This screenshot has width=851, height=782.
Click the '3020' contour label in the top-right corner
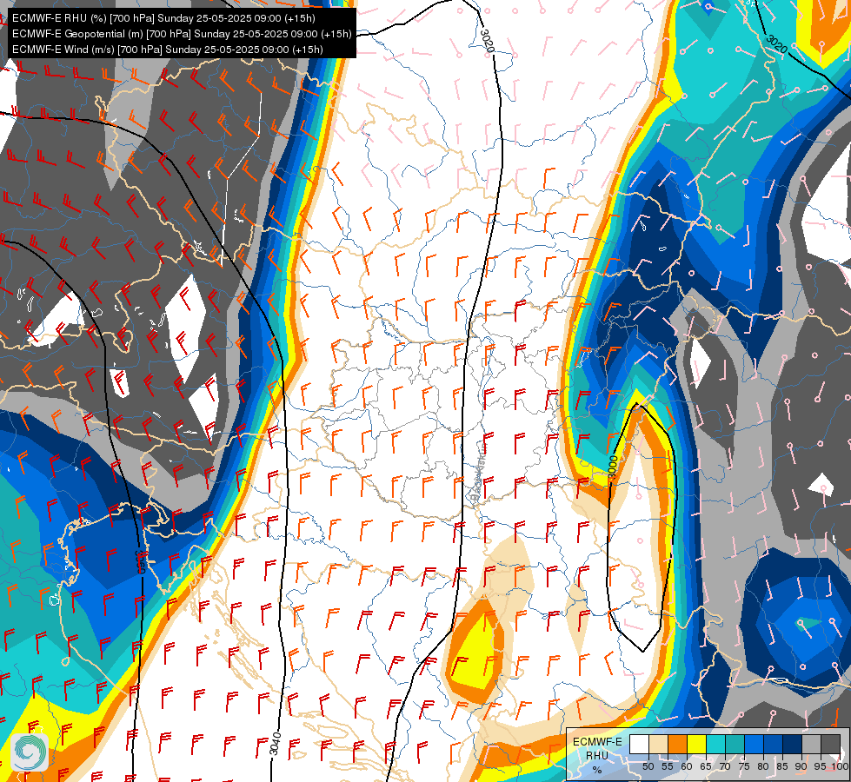pos(776,44)
